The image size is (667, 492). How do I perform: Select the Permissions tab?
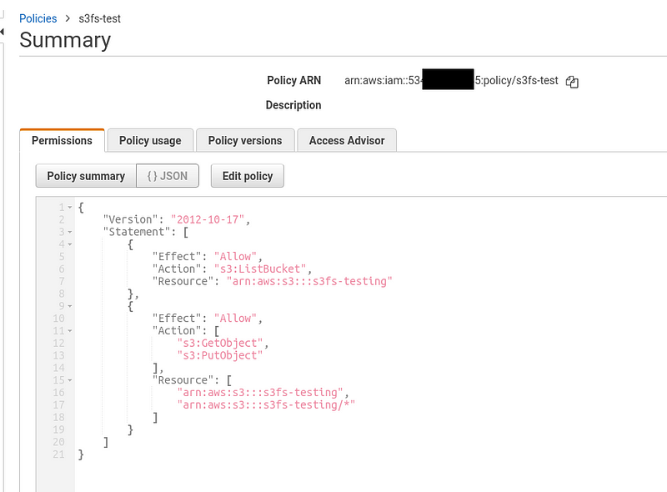pos(62,140)
